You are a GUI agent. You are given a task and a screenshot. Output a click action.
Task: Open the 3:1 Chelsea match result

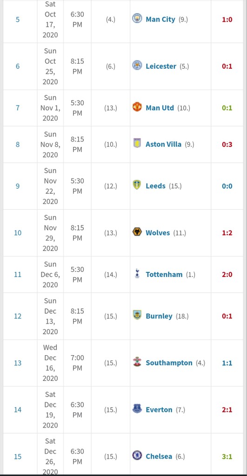pyautogui.click(x=227, y=456)
